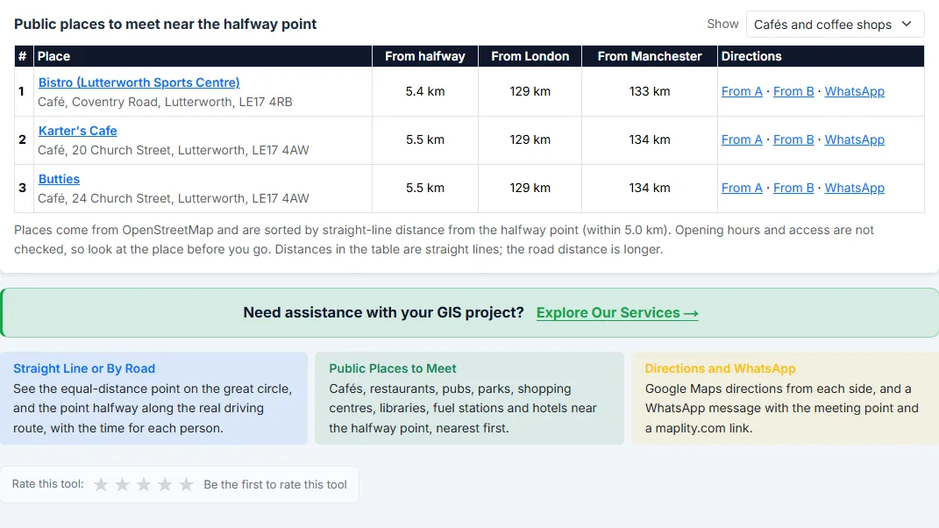Click the Directions and WhatsApp heading

[x=721, y=368]
